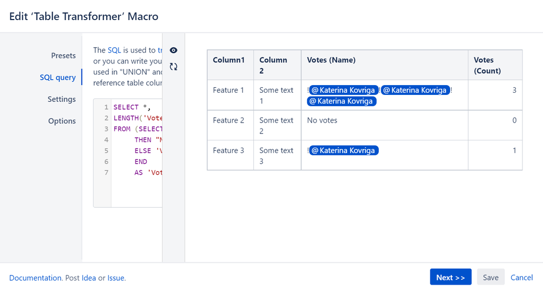Viewport: 543px width, 289px height.
Task: Click the refresh preview icon
Action: 173,67
